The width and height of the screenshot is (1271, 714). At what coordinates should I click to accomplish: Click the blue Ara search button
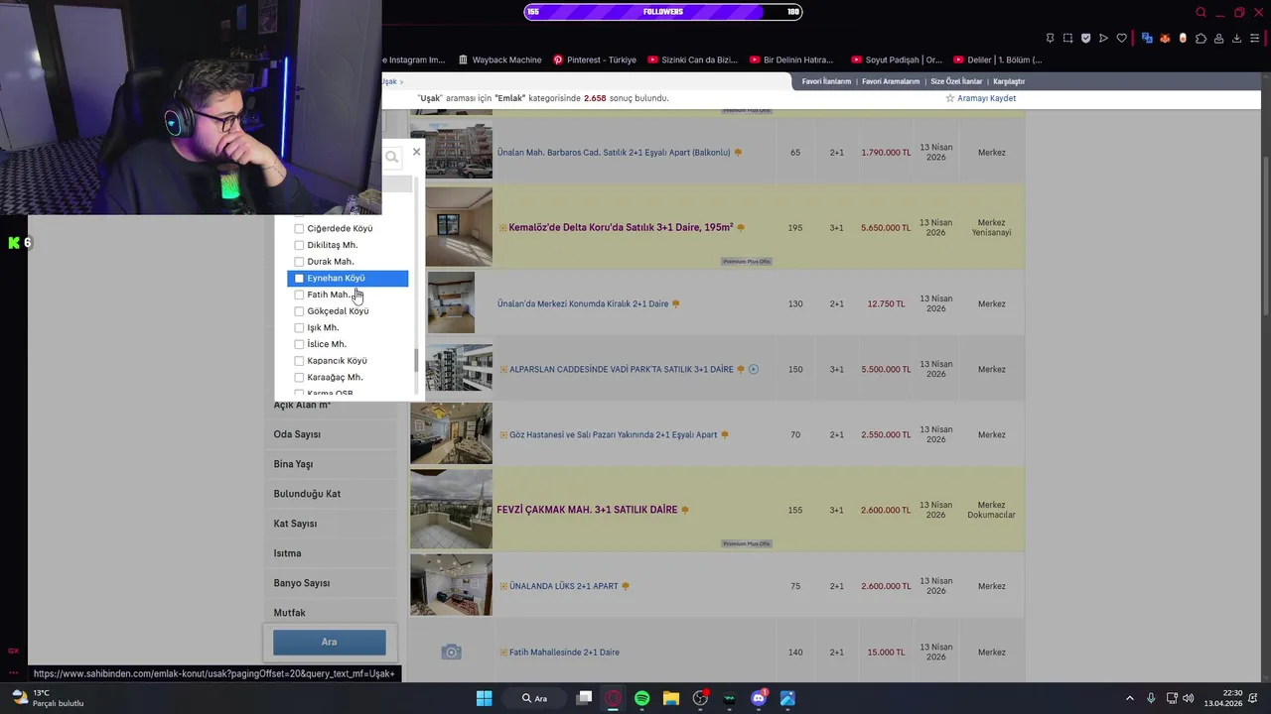[329, 642]
